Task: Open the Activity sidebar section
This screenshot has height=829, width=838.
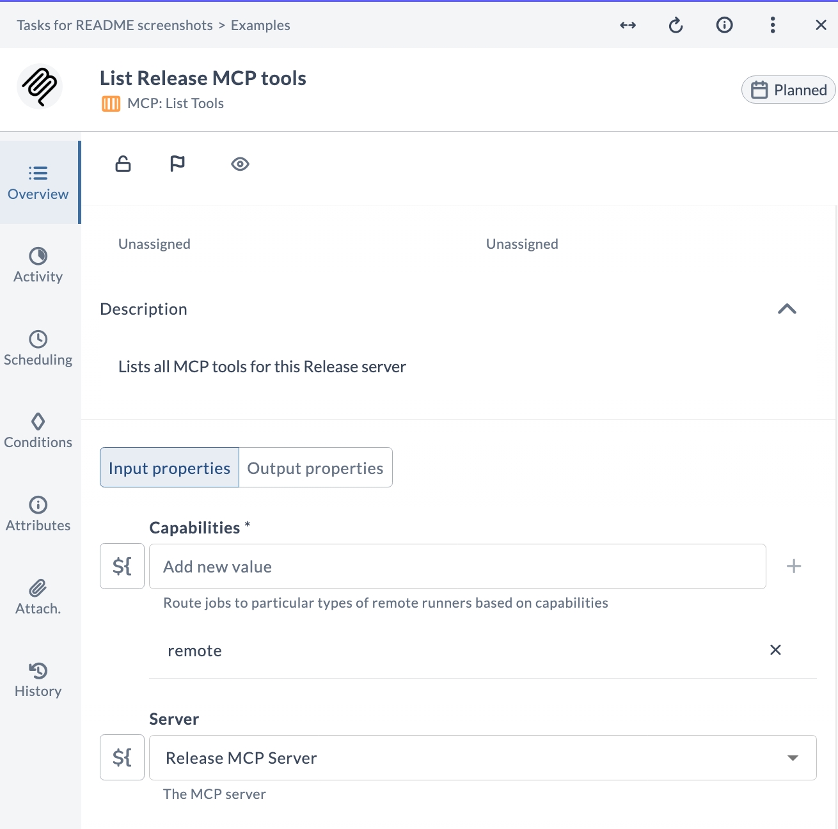Action: [38, 264]
